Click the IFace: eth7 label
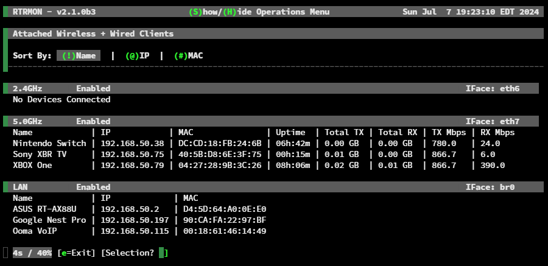This screenshot has height=266, width=548. [493, 121]
